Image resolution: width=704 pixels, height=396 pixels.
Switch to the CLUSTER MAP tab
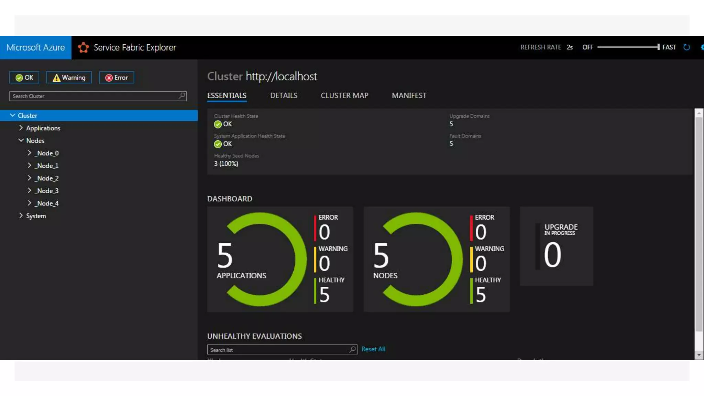click(344, 96)
